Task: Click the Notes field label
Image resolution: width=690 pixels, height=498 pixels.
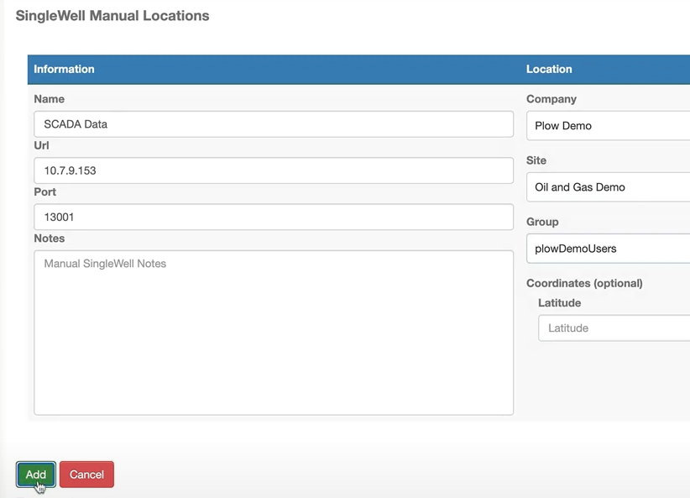Action: click(x=50, y=239)
